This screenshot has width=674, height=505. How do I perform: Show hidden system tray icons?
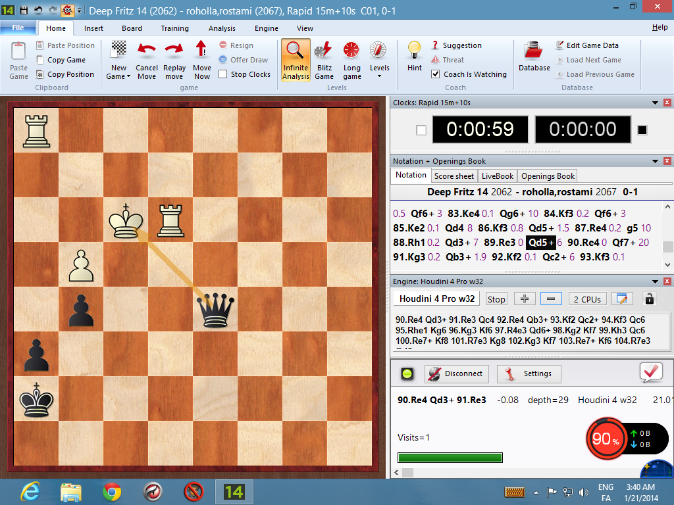[x=536, y=492]
